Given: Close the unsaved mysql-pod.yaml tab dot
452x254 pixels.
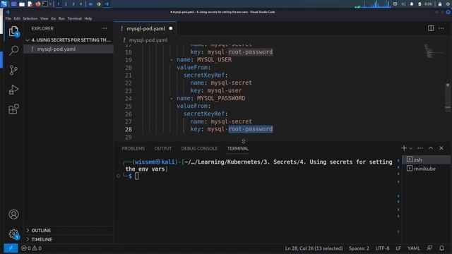Looking at the screenshot, I should point(171,28).
